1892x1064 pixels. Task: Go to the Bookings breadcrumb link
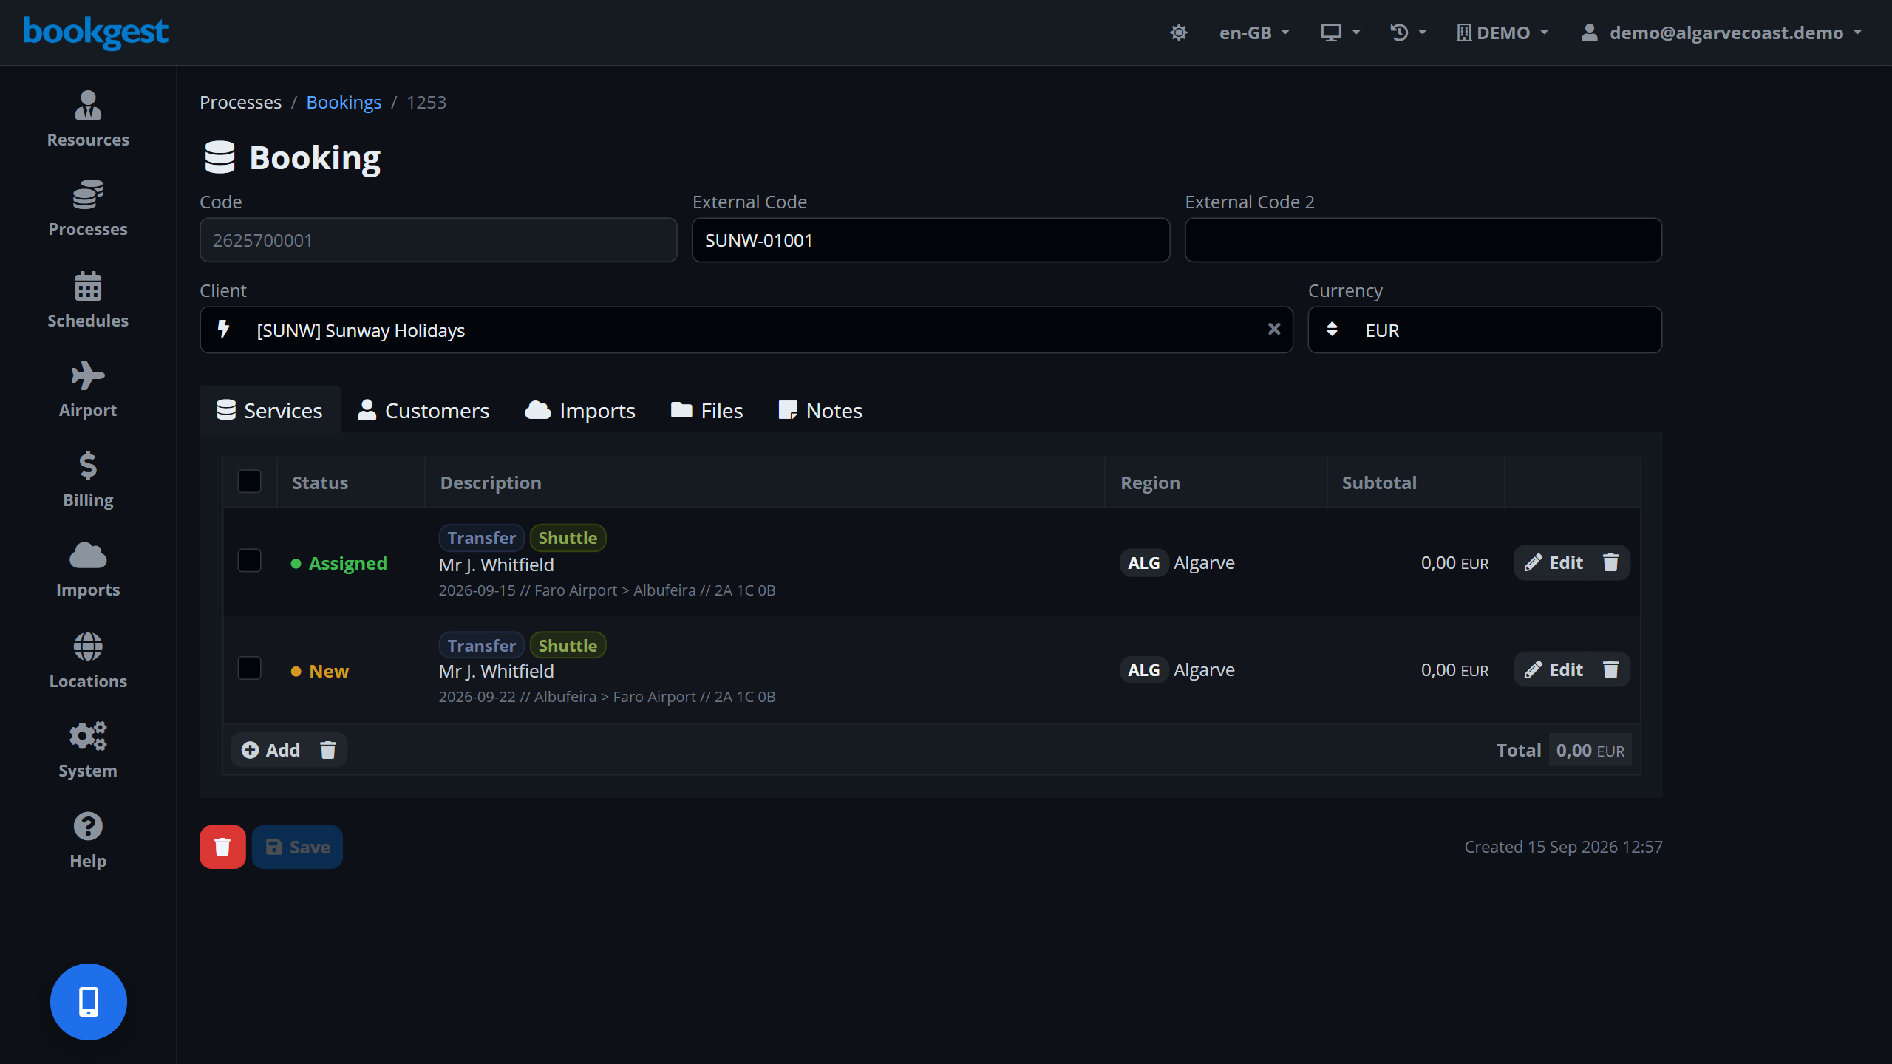click(344, 102)
